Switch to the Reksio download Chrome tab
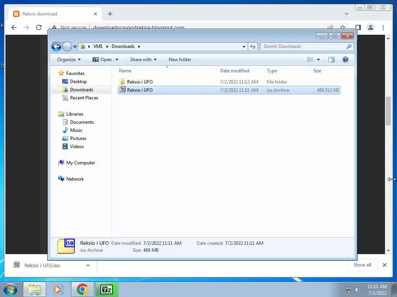397x297 pixels. click(55, 14)
